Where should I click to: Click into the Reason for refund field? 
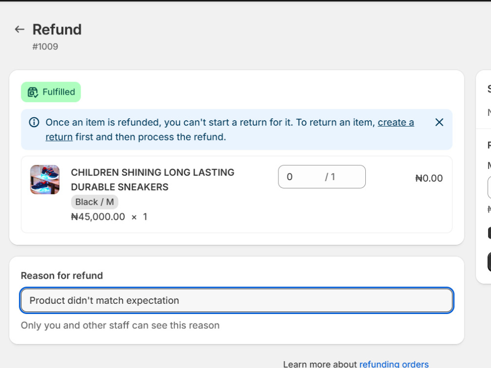(x=237, y=300)
